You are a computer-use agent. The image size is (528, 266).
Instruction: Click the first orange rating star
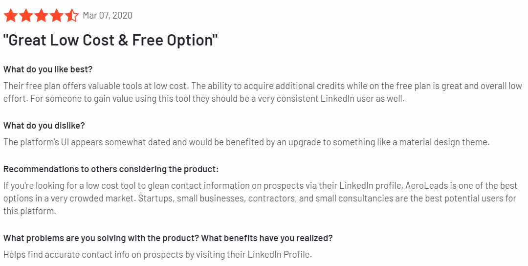pos(11,16)
